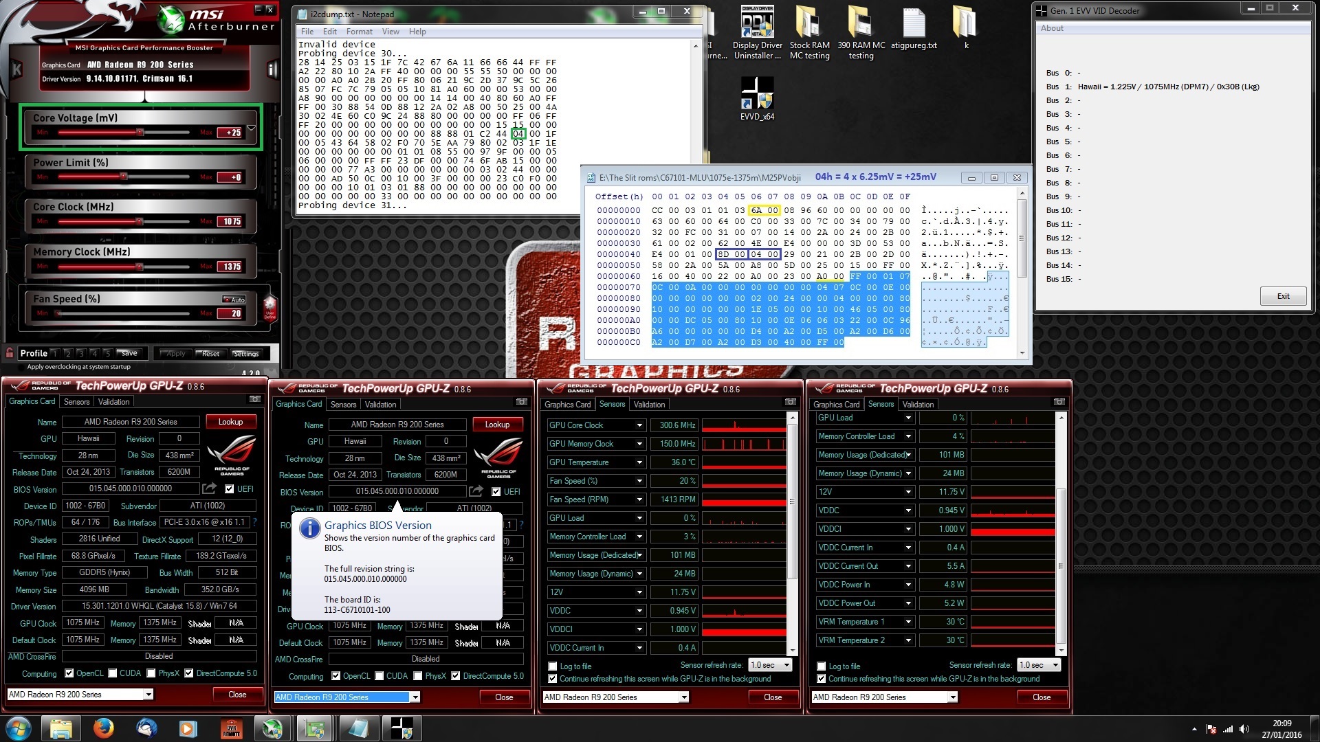Open Firefox from the taskbar

(104, 728)
